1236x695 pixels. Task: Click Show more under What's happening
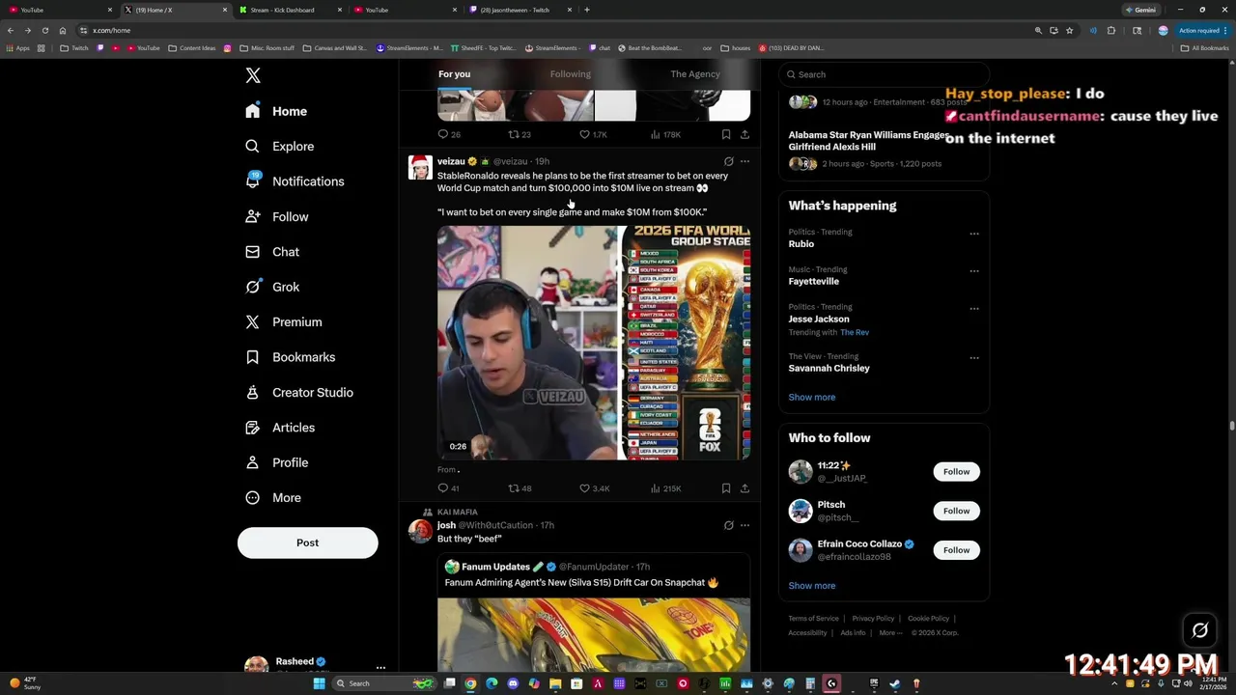[x=812, y=397]
